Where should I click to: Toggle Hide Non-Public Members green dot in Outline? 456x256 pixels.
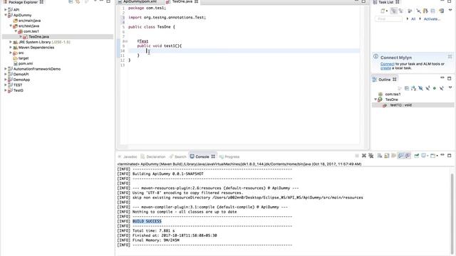click(435, 88)
